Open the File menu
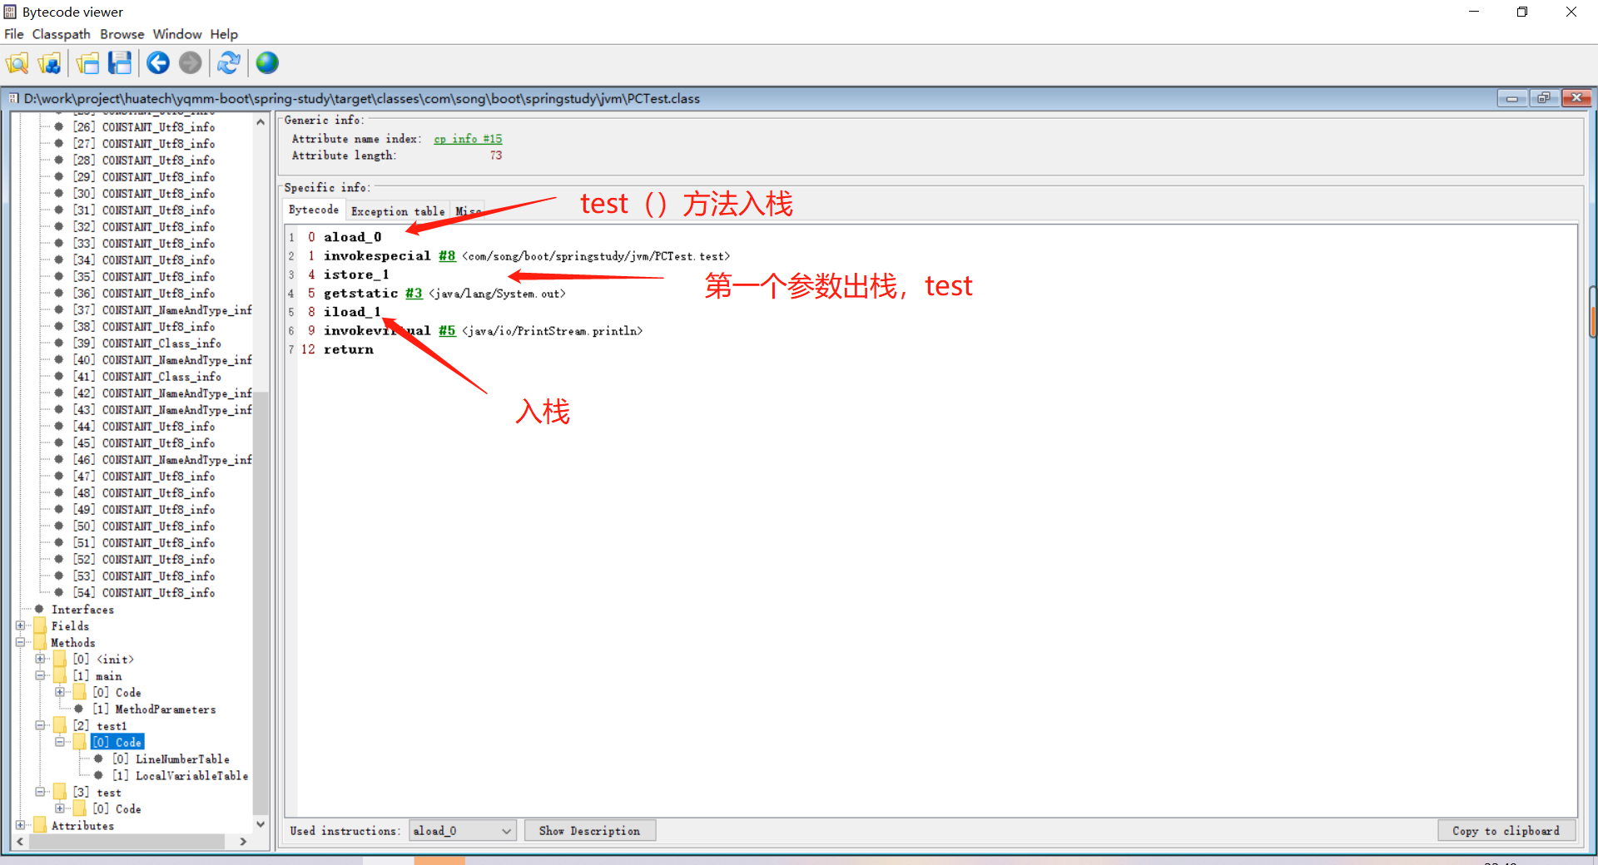Screen dimensions: 1598x865 (14, 34)
